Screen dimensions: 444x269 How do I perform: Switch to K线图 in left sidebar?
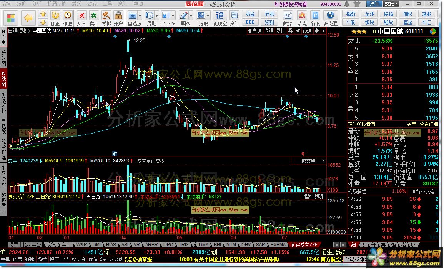(3, 79)
